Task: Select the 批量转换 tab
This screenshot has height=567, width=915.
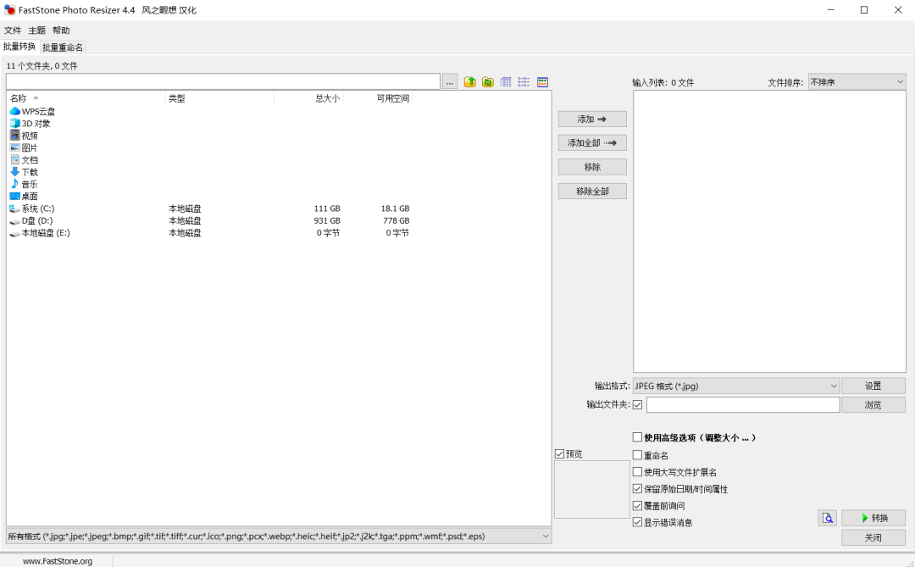Action: [x=19, y=46]
